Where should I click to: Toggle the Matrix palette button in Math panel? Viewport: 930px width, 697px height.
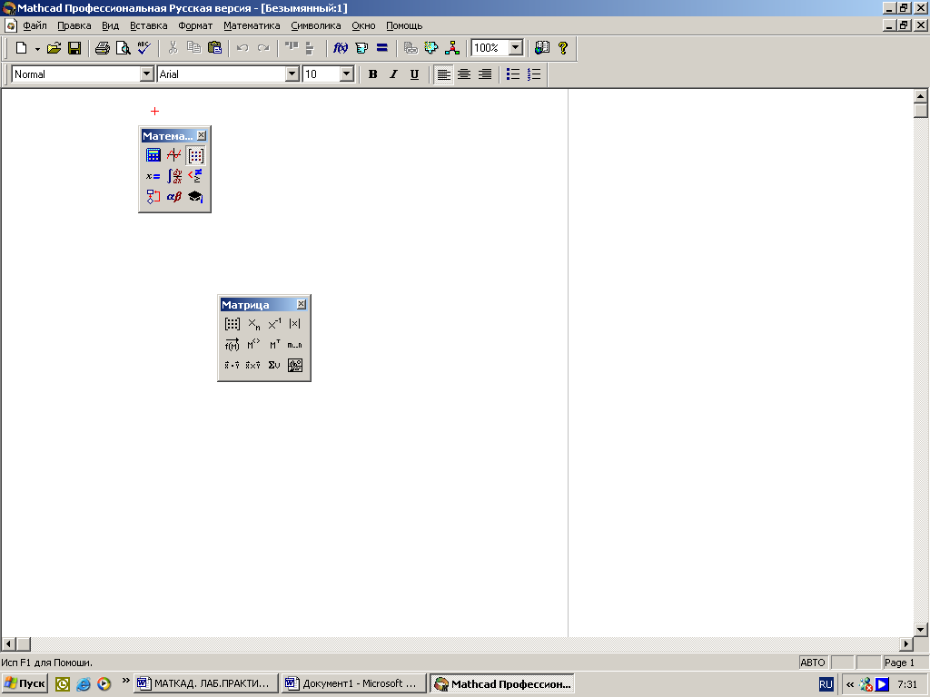[x=195, y=155]
